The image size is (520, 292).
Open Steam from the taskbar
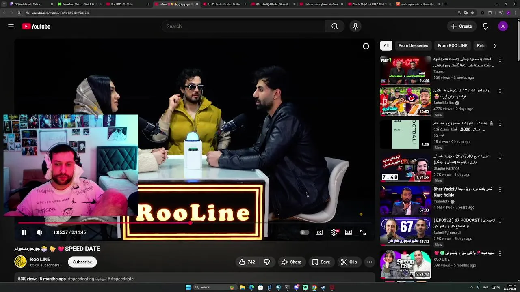pyautogui.click(x=323, y=287)
